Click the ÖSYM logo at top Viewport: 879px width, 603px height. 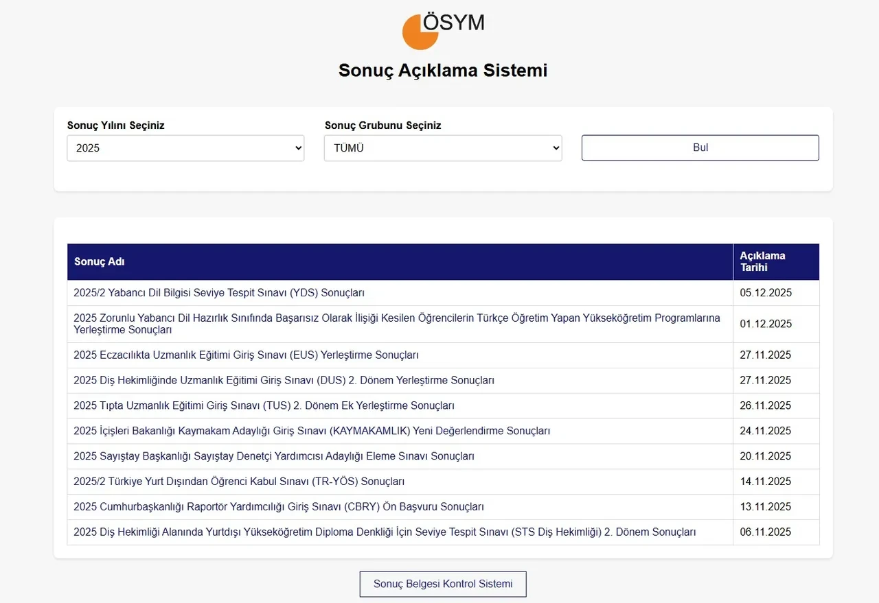[x=443, y=29]
